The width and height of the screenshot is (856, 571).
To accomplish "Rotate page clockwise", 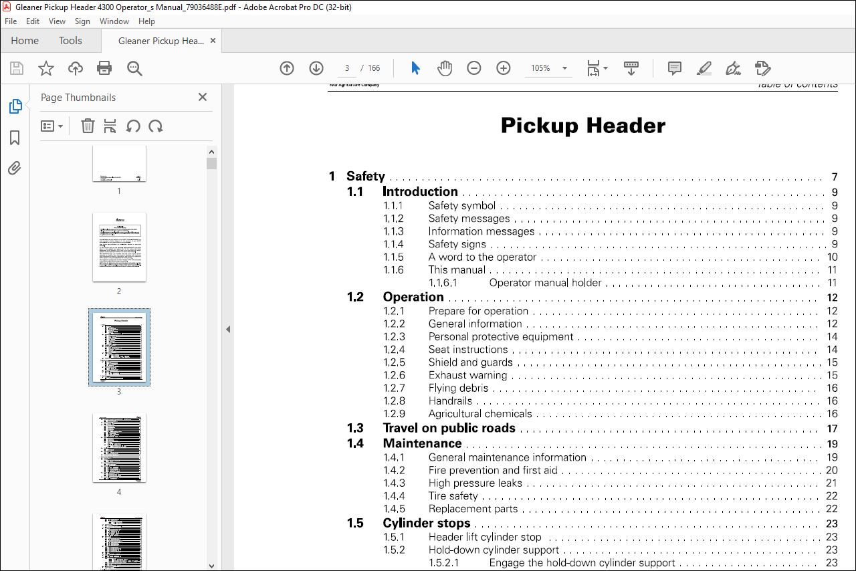I will tap(156, 126).
